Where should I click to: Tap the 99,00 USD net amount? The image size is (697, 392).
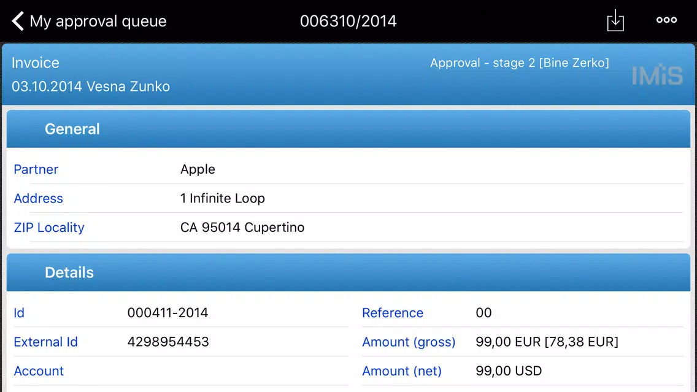coord(509,371)
